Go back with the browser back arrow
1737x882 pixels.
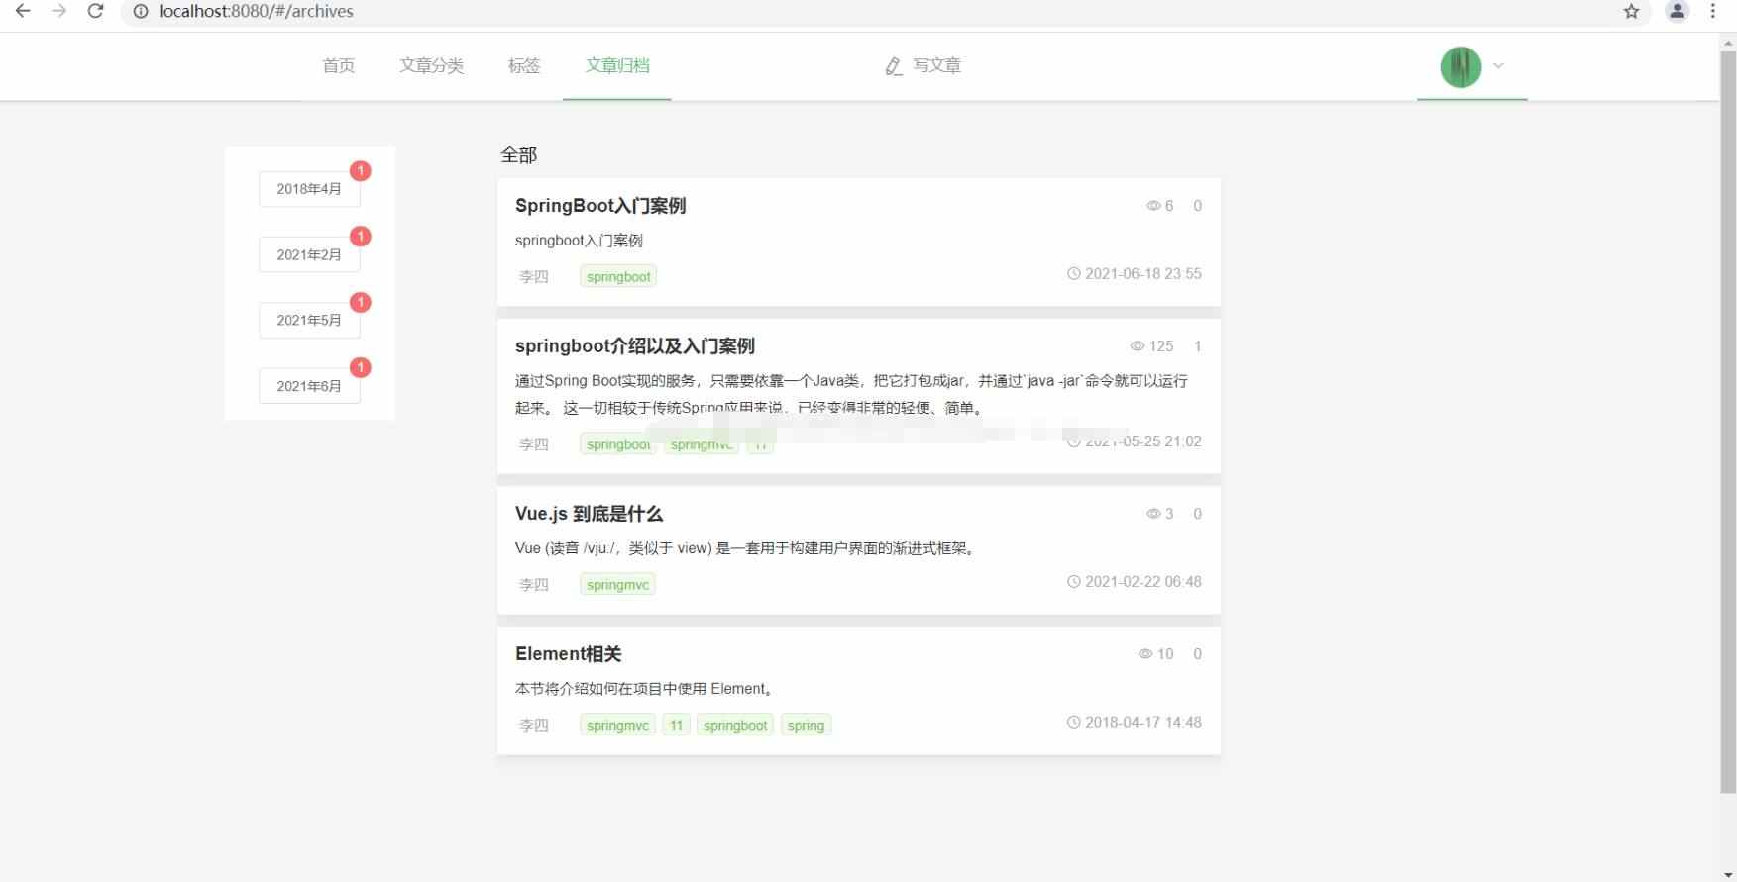click(x=23, y=11)
